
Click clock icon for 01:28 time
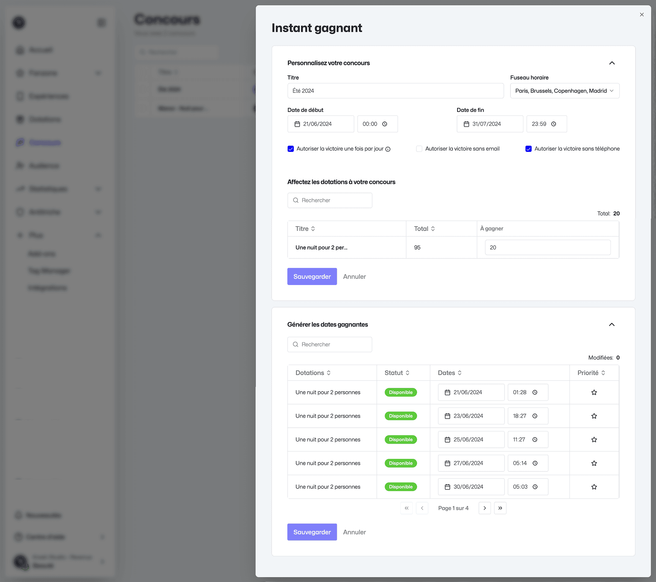tap(535, 393)
